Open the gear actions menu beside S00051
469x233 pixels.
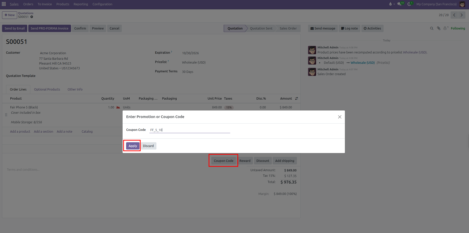coord(32,17)
